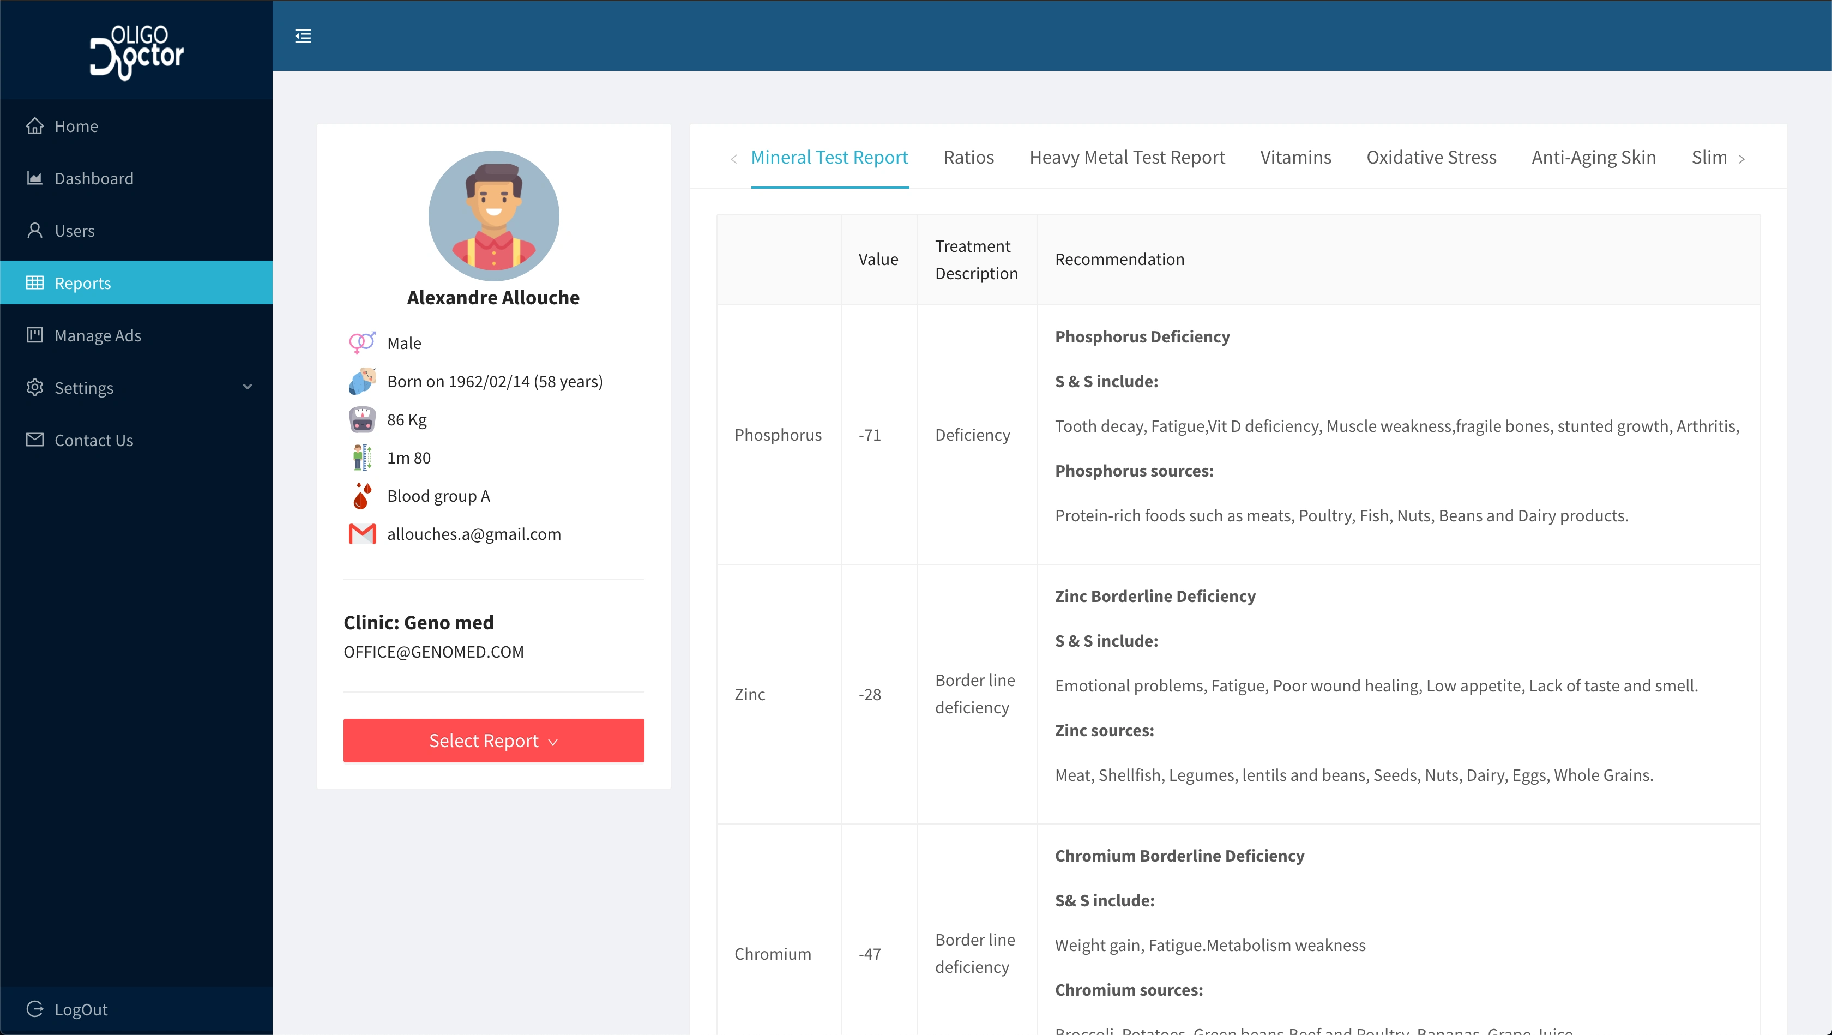Click the Dashboard chart icon
Screen dimensions: 1832x1035
click(x=35, y=178)
